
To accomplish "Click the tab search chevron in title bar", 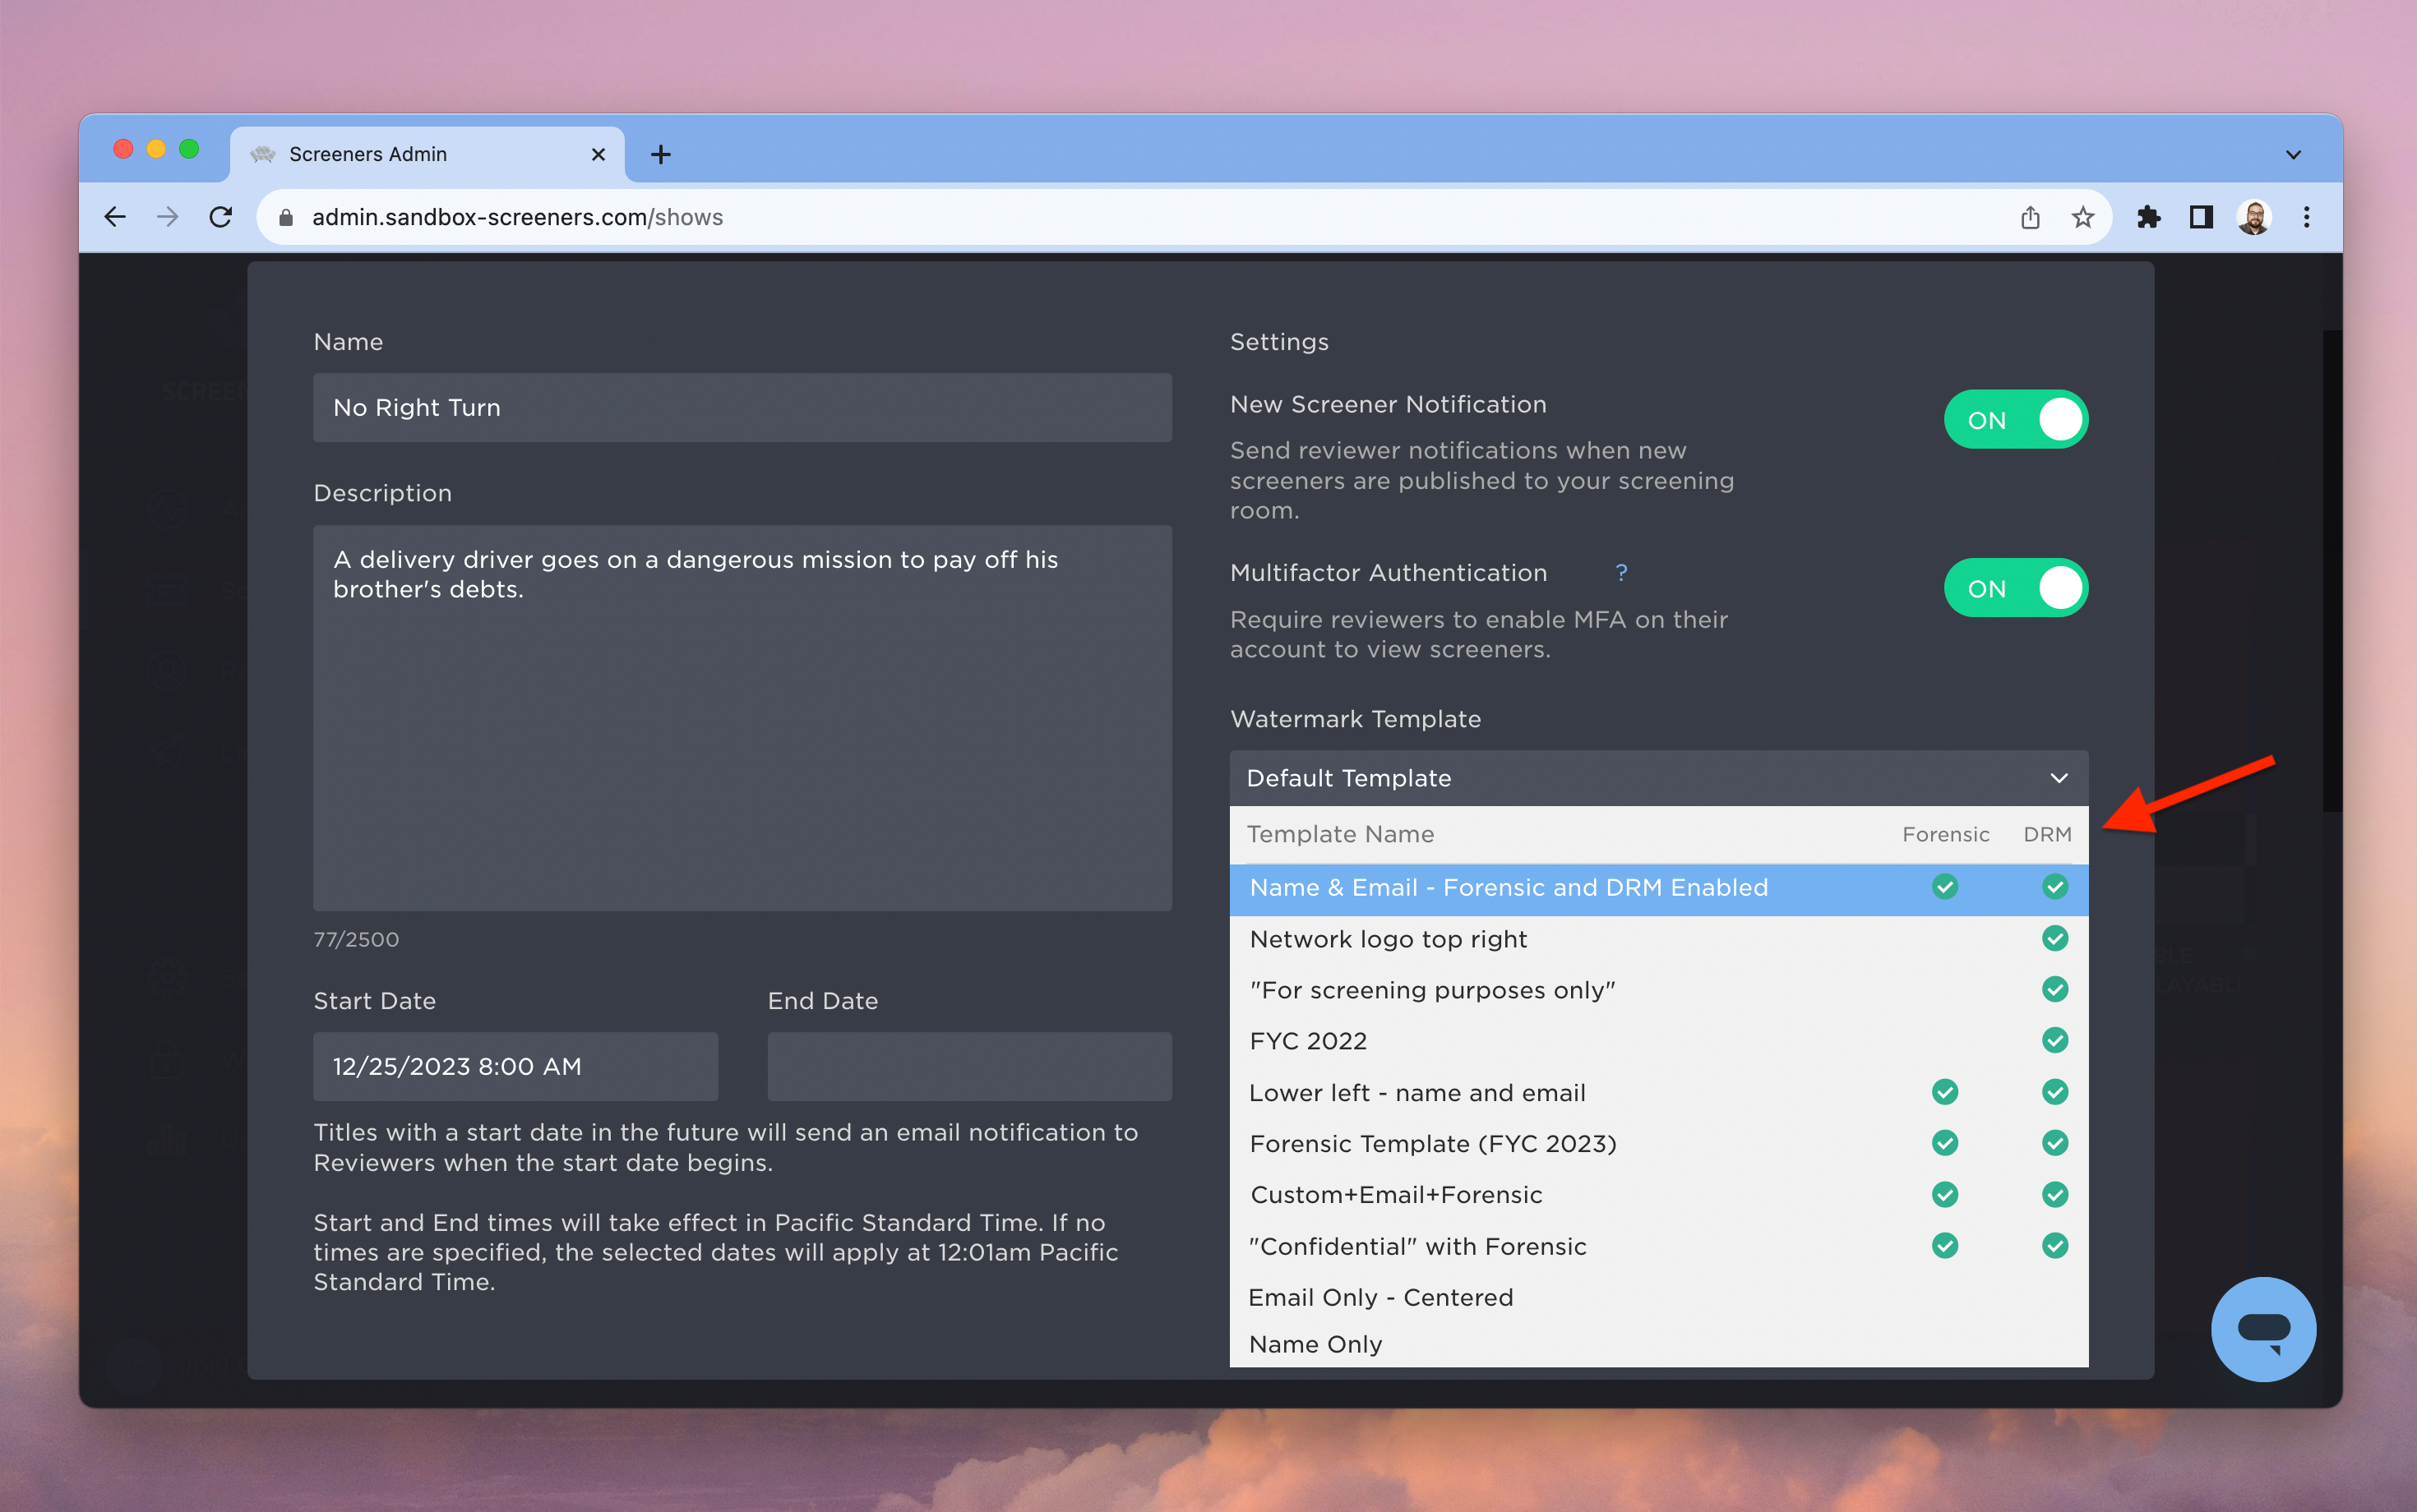I will 2293,155.
